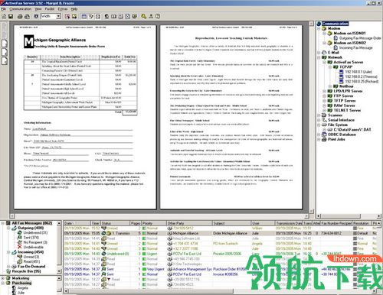Click the second page of fax preview
The width and height of the screenshot is (383, 295).
231,117
